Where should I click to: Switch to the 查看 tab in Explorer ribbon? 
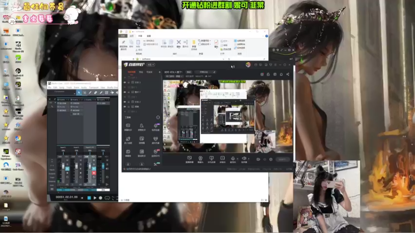point(149,36)
